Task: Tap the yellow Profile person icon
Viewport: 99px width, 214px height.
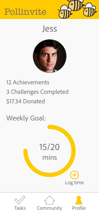Action: click(x=79, y=200)
